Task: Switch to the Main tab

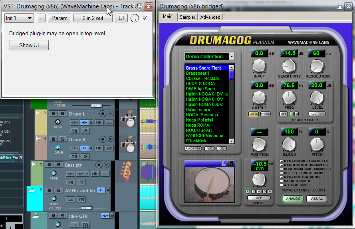Action: click(168, 16)
